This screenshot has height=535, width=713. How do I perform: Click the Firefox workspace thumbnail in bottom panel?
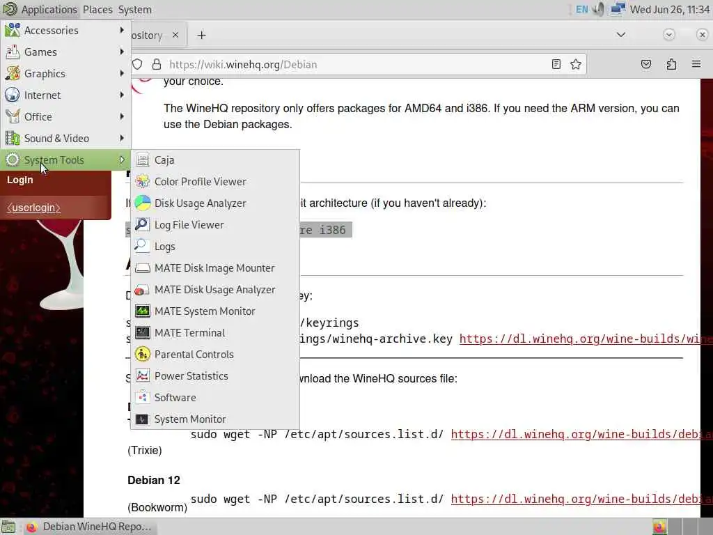(660, 527)
